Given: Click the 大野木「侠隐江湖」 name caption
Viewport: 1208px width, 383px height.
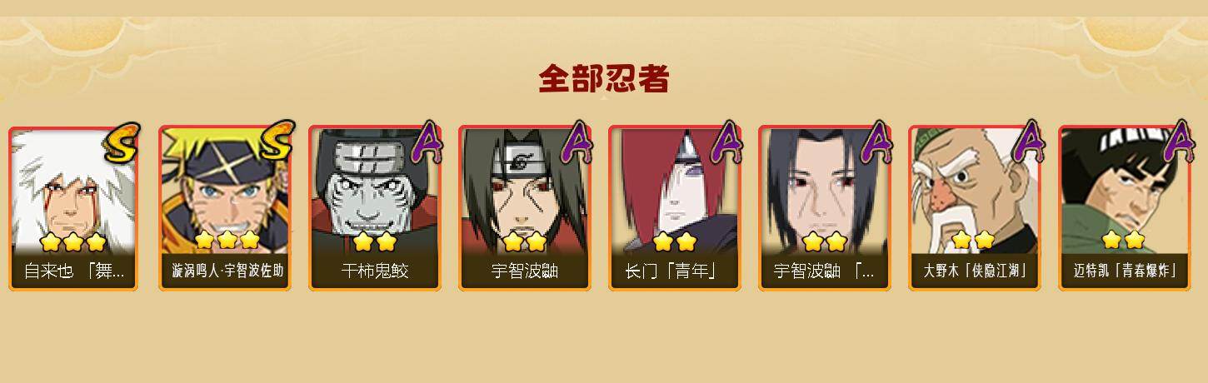Looking at the screenshot, I should pos(975,271).
